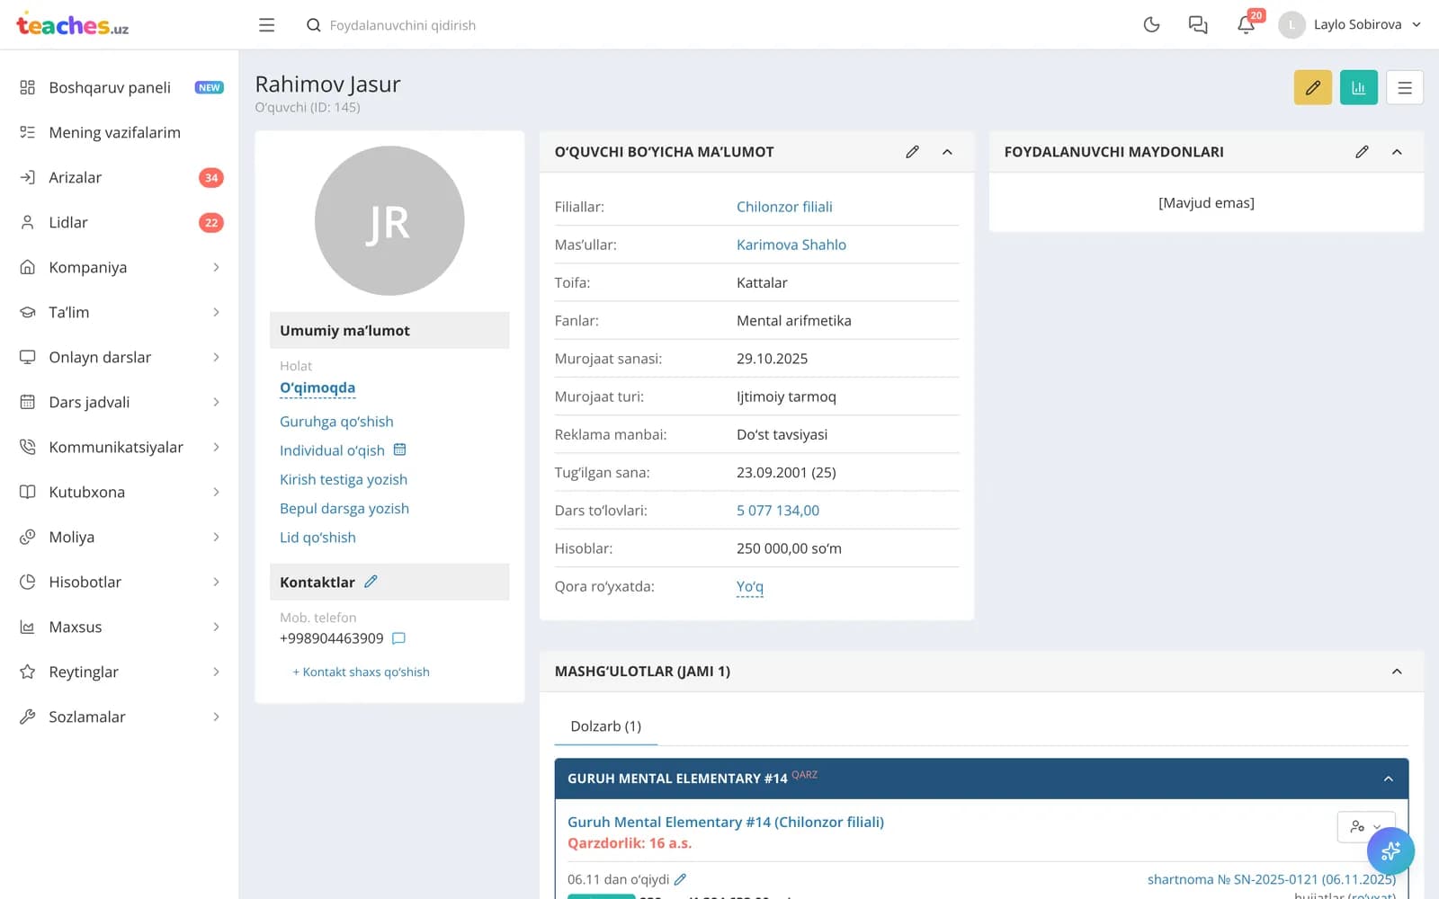Open shartnoma № SN-2025-0121 link
Image resolution: width=1439 pixels, height=899 pixels.
point(1272,879)
